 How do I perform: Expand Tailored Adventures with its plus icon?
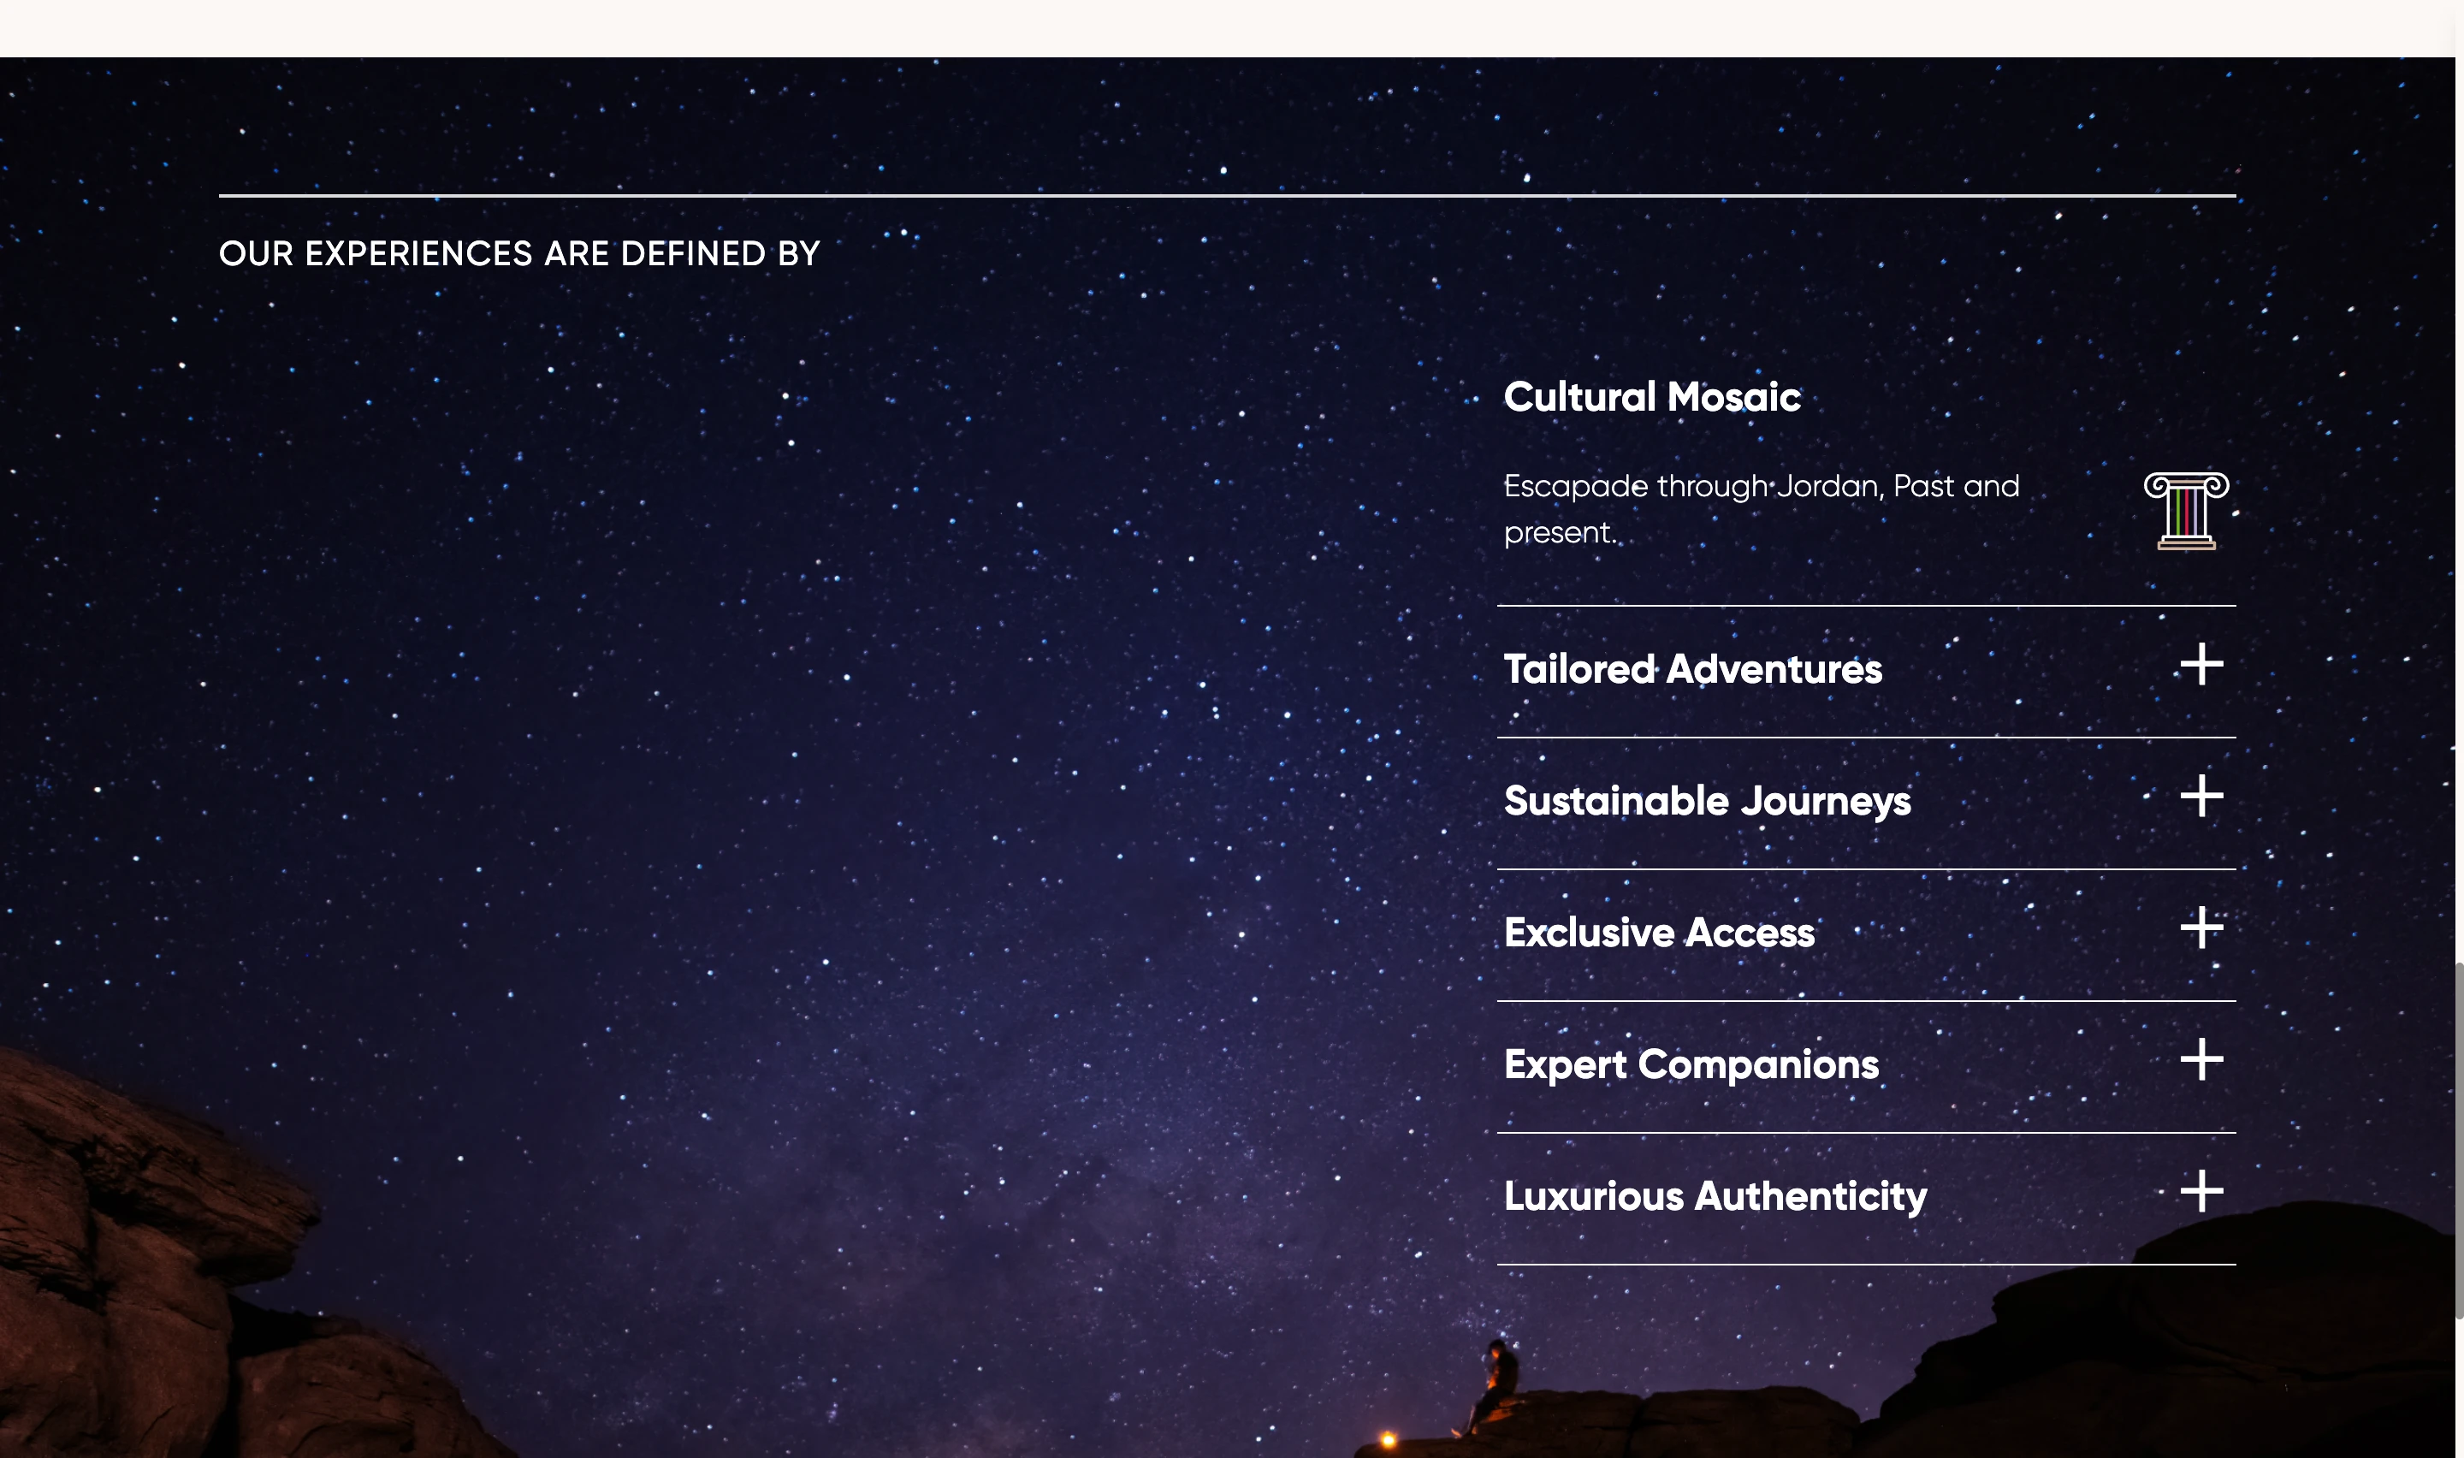(2202, 664)
